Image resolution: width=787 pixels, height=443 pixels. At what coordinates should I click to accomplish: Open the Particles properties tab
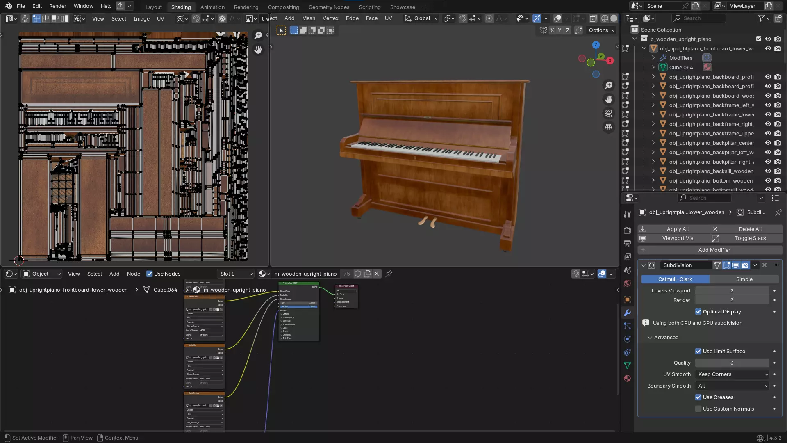point(627,326)
